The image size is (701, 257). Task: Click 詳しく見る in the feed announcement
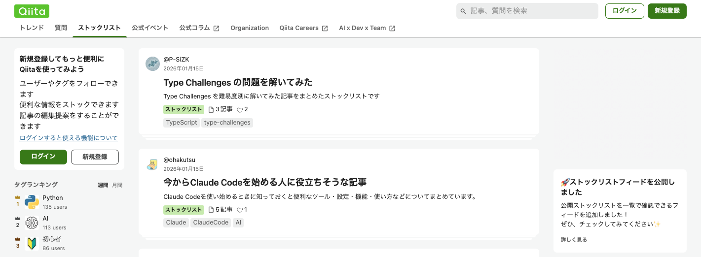click(x=574, y=240)
